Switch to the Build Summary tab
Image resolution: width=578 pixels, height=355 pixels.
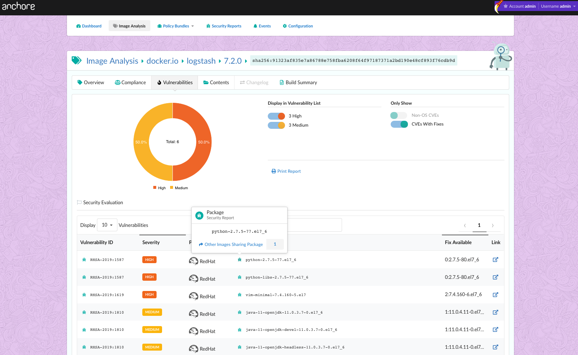click(x=298, y=83)
